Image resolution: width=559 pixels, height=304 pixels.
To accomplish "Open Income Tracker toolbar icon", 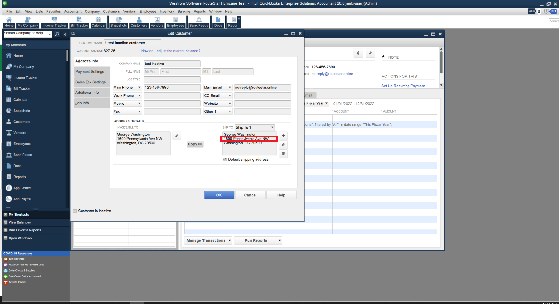I will pos(54,22).
